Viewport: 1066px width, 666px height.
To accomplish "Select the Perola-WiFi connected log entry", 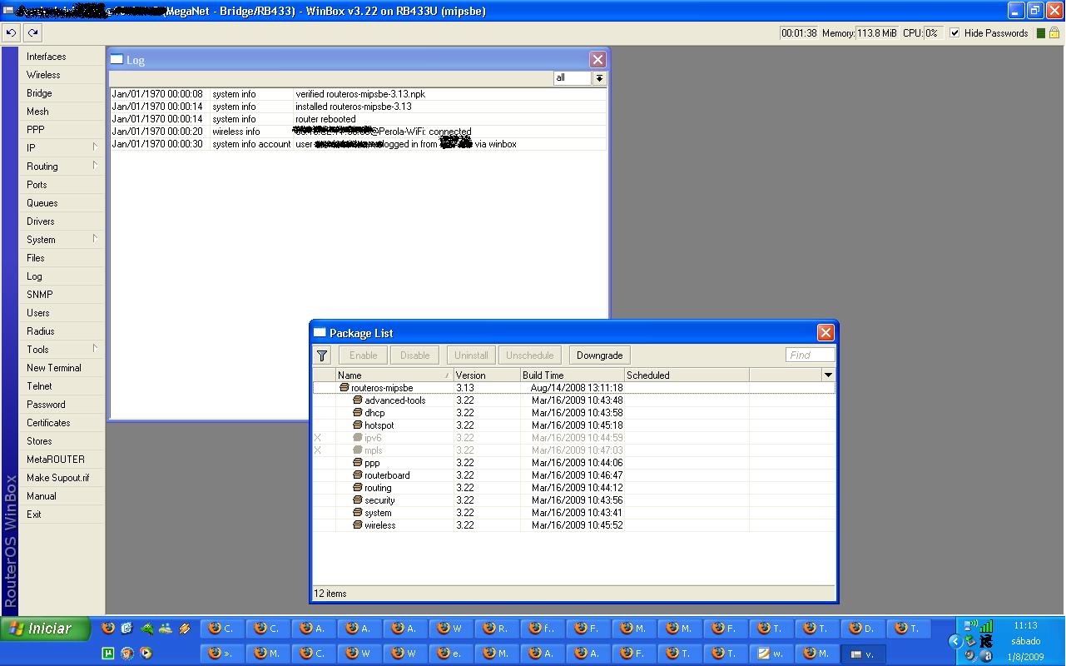I will pos(359,132).
